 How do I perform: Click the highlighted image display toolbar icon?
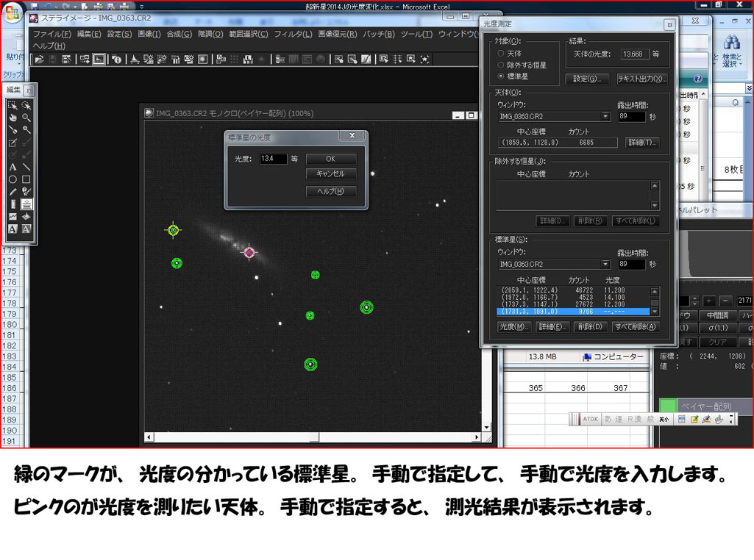[99, 59]
